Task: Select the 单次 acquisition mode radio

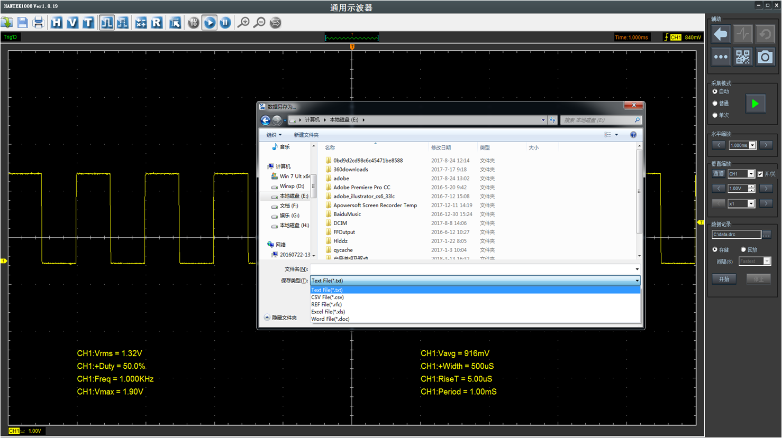Action: (715, 115)
